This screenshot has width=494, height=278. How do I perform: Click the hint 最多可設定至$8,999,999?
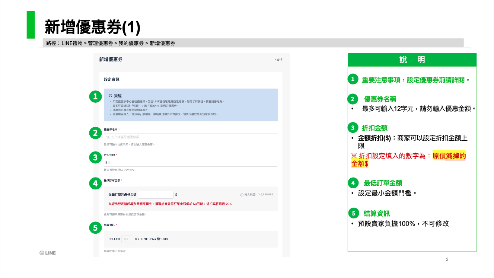click(x=119, y=170)
